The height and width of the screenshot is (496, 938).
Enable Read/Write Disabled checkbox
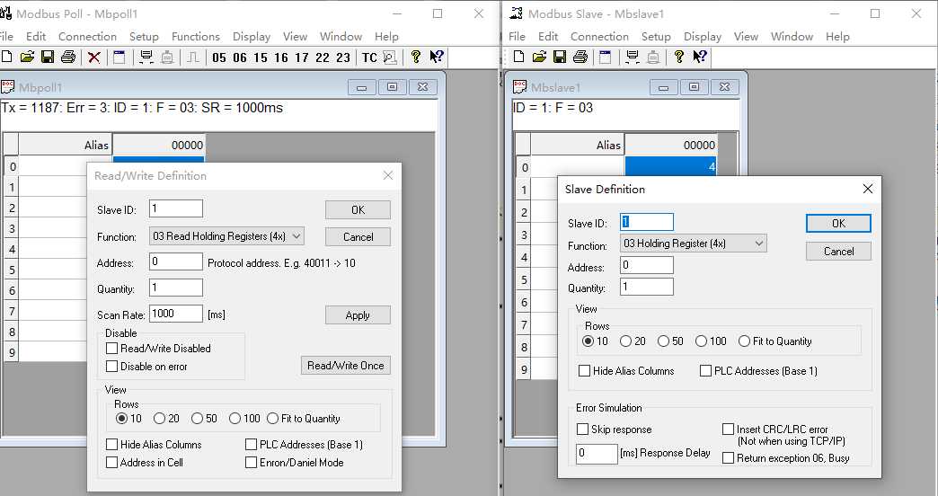click(112, 349)
